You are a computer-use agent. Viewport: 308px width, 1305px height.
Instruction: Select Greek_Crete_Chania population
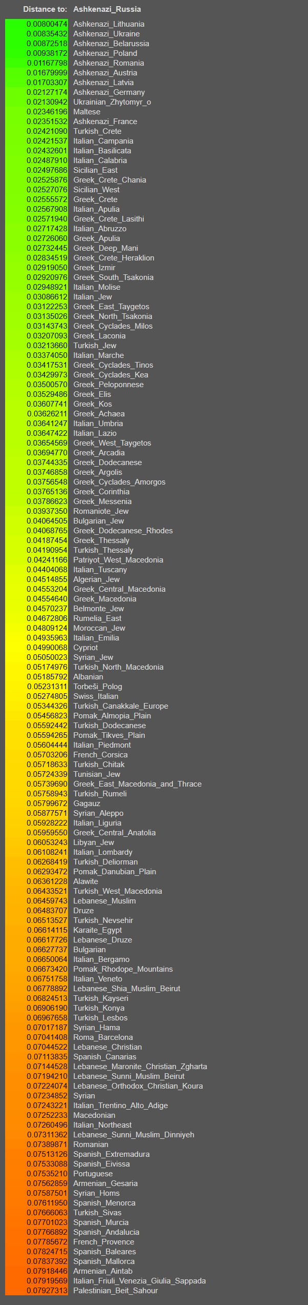click(x=109, y=180)
